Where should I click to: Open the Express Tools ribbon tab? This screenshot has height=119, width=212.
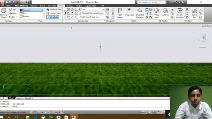pyautogui.click(x=91, y=6)
